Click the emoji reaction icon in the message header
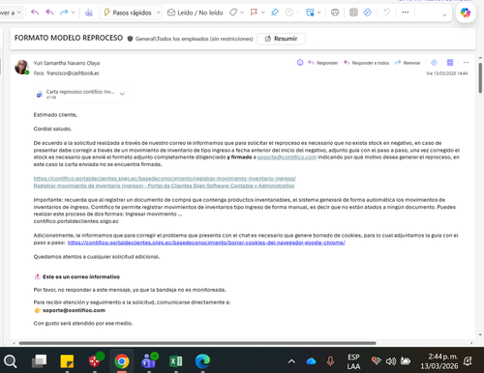 (300, 63)
